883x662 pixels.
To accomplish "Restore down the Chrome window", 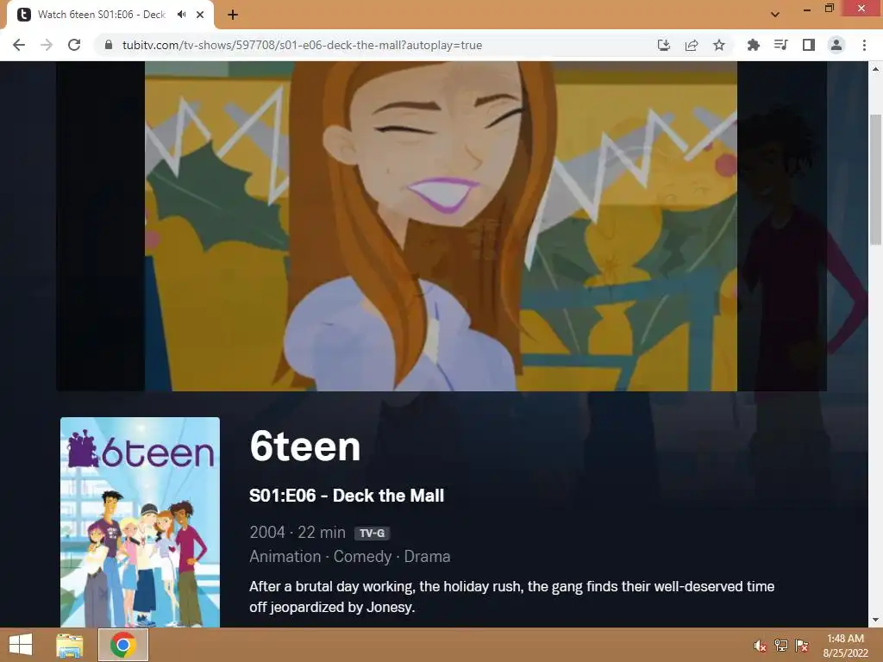I will point(829,9).
